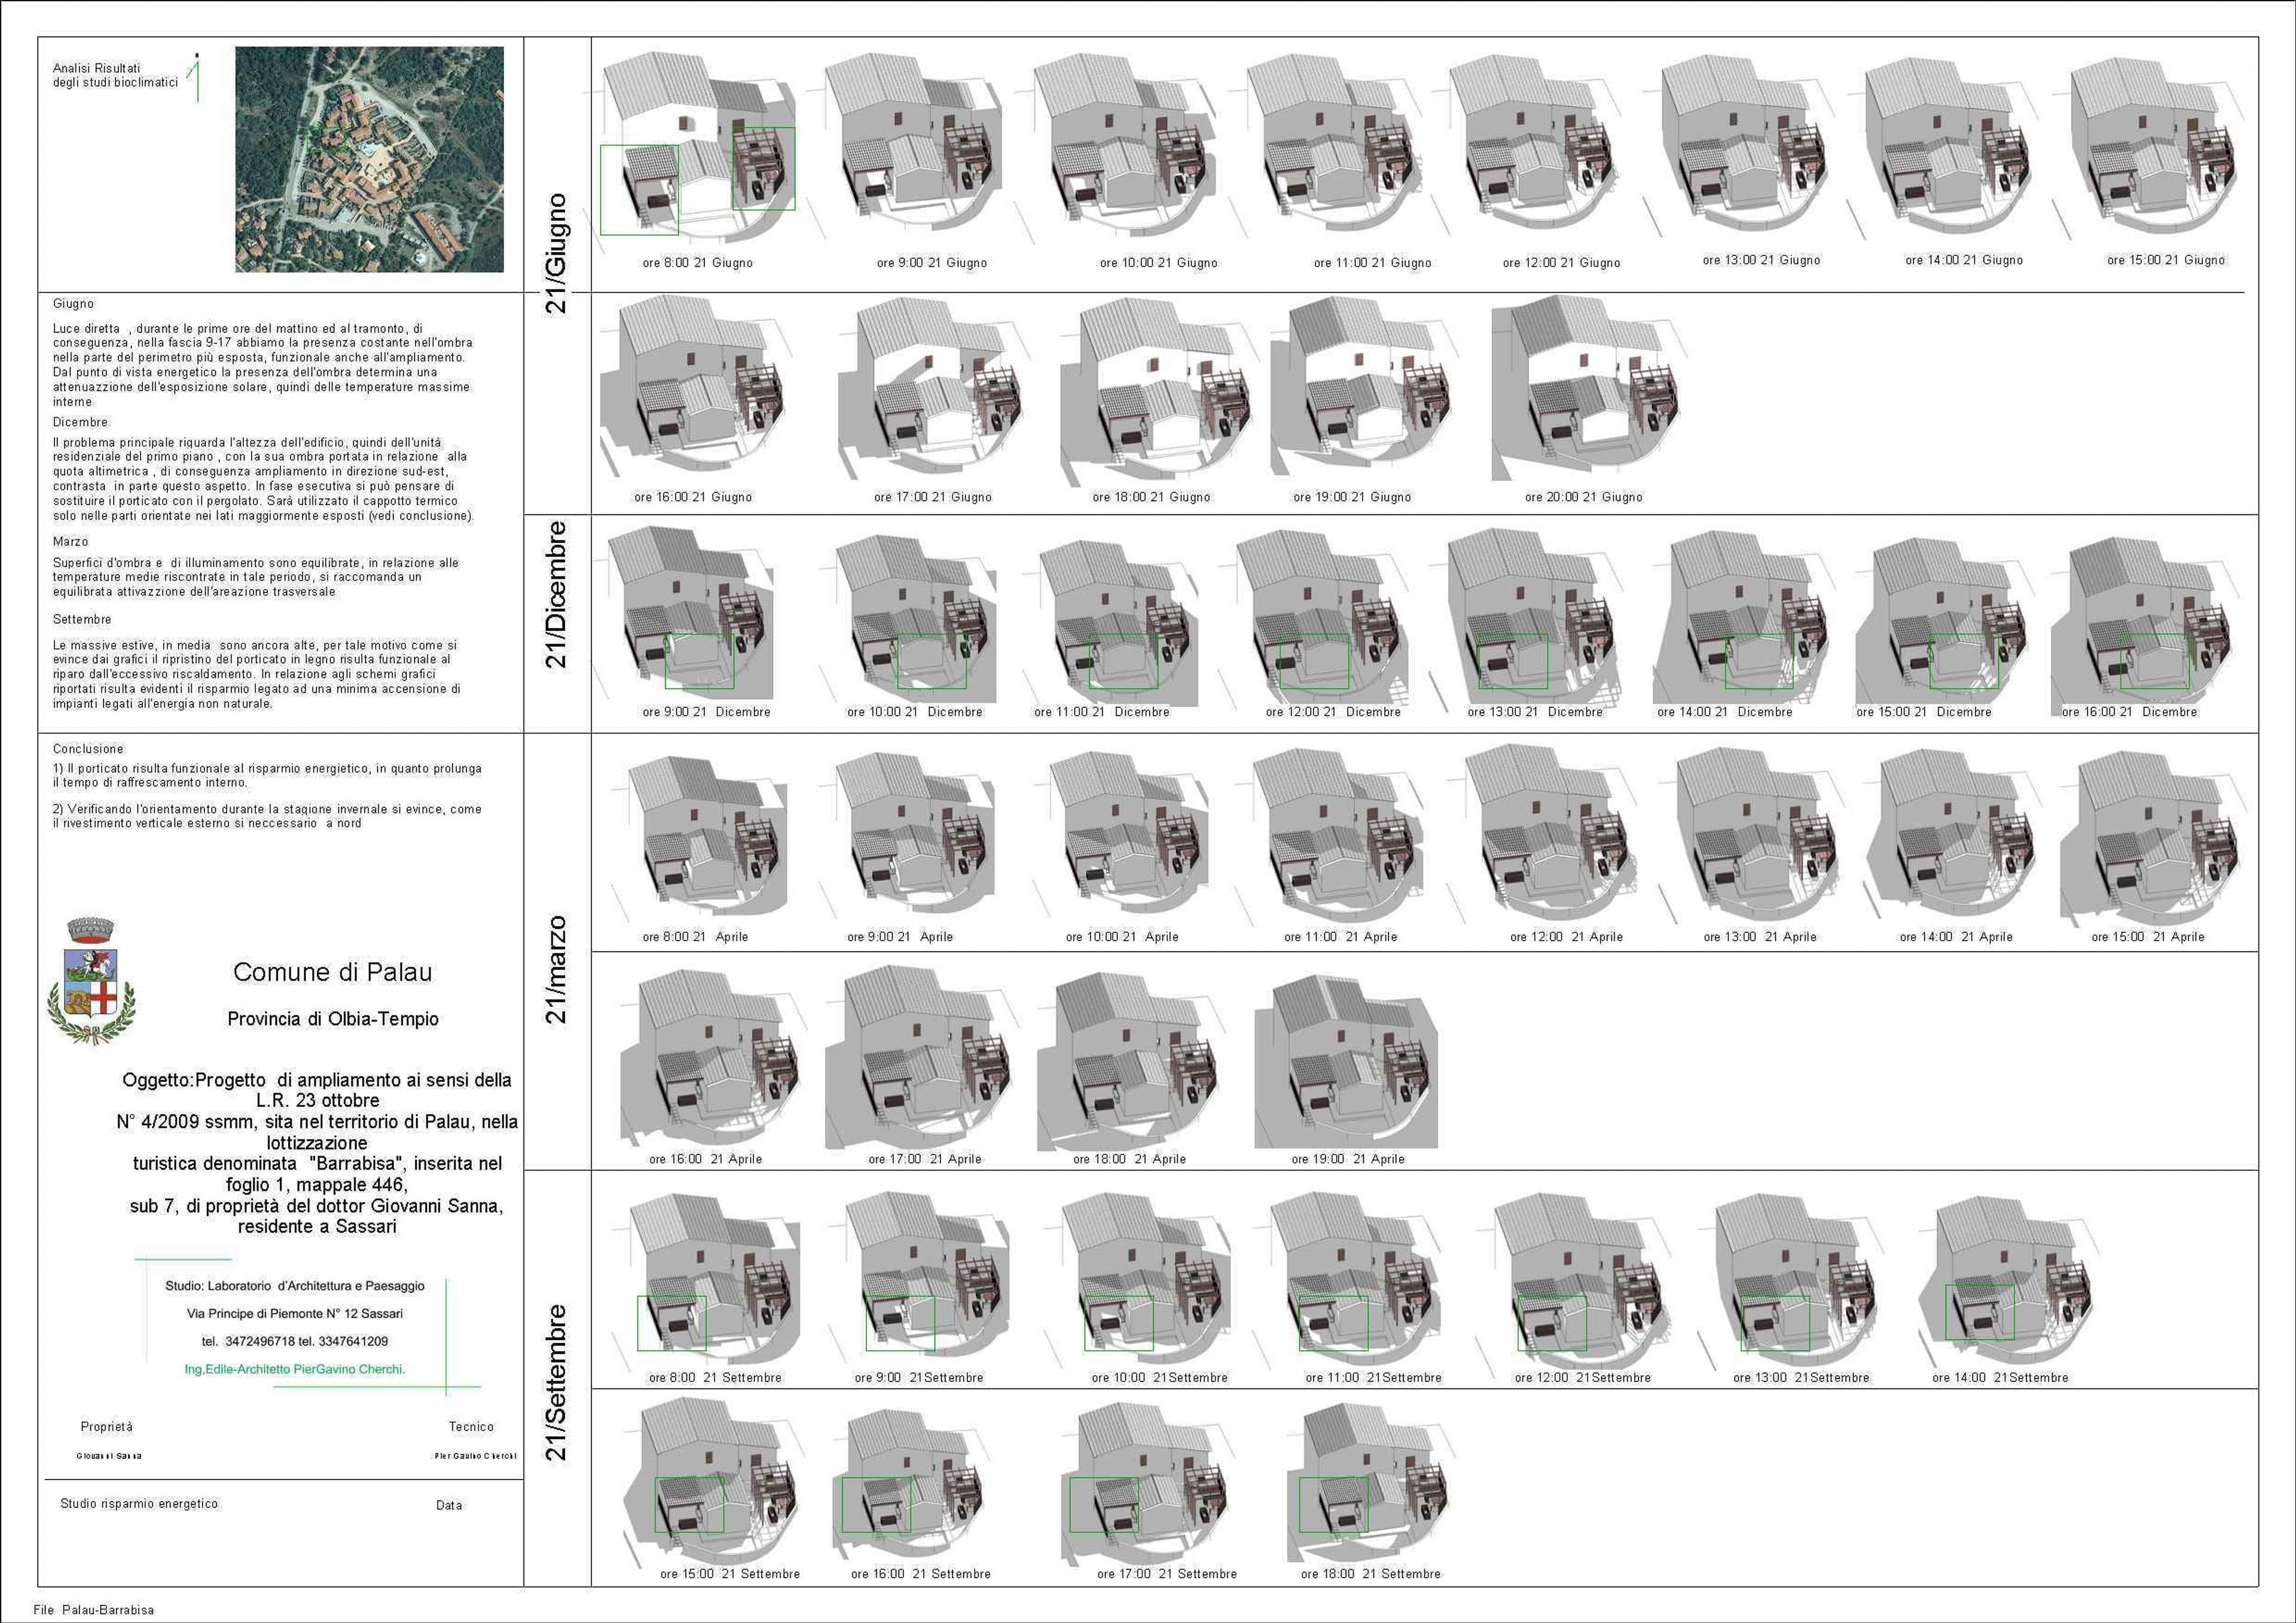The image size is (2296, 1623).
Task: Click the 21/Dicembre vertical section label
Action: tap(556, 595)
